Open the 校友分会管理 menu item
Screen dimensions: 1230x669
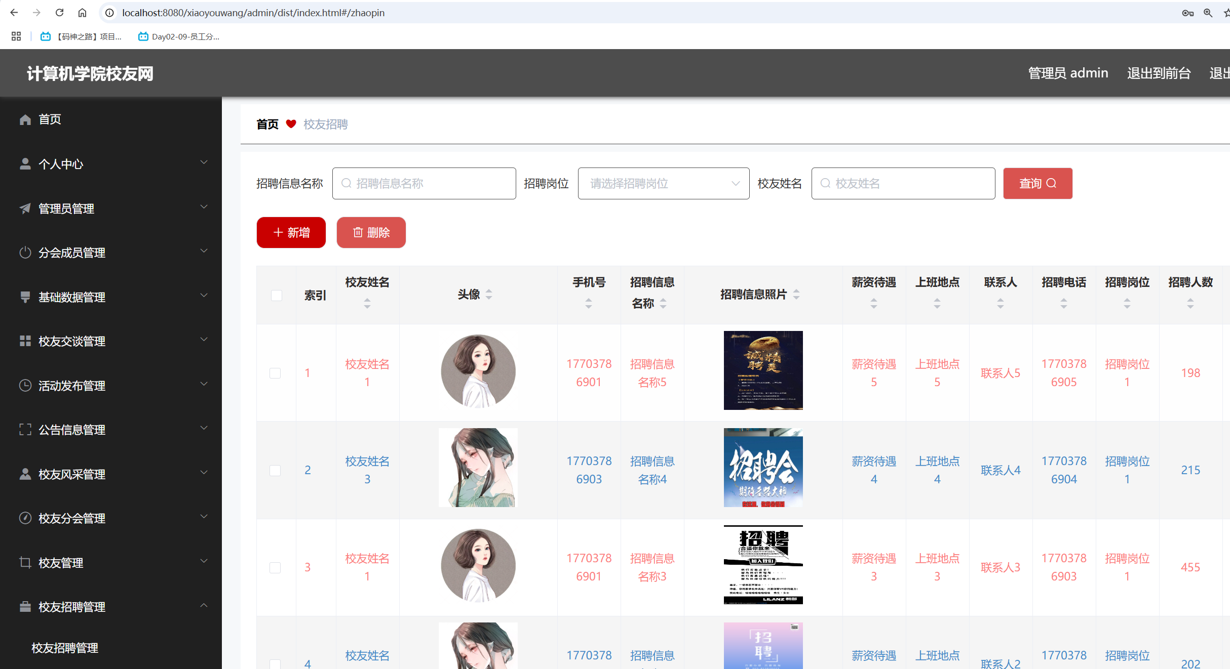tap(111, 518)
